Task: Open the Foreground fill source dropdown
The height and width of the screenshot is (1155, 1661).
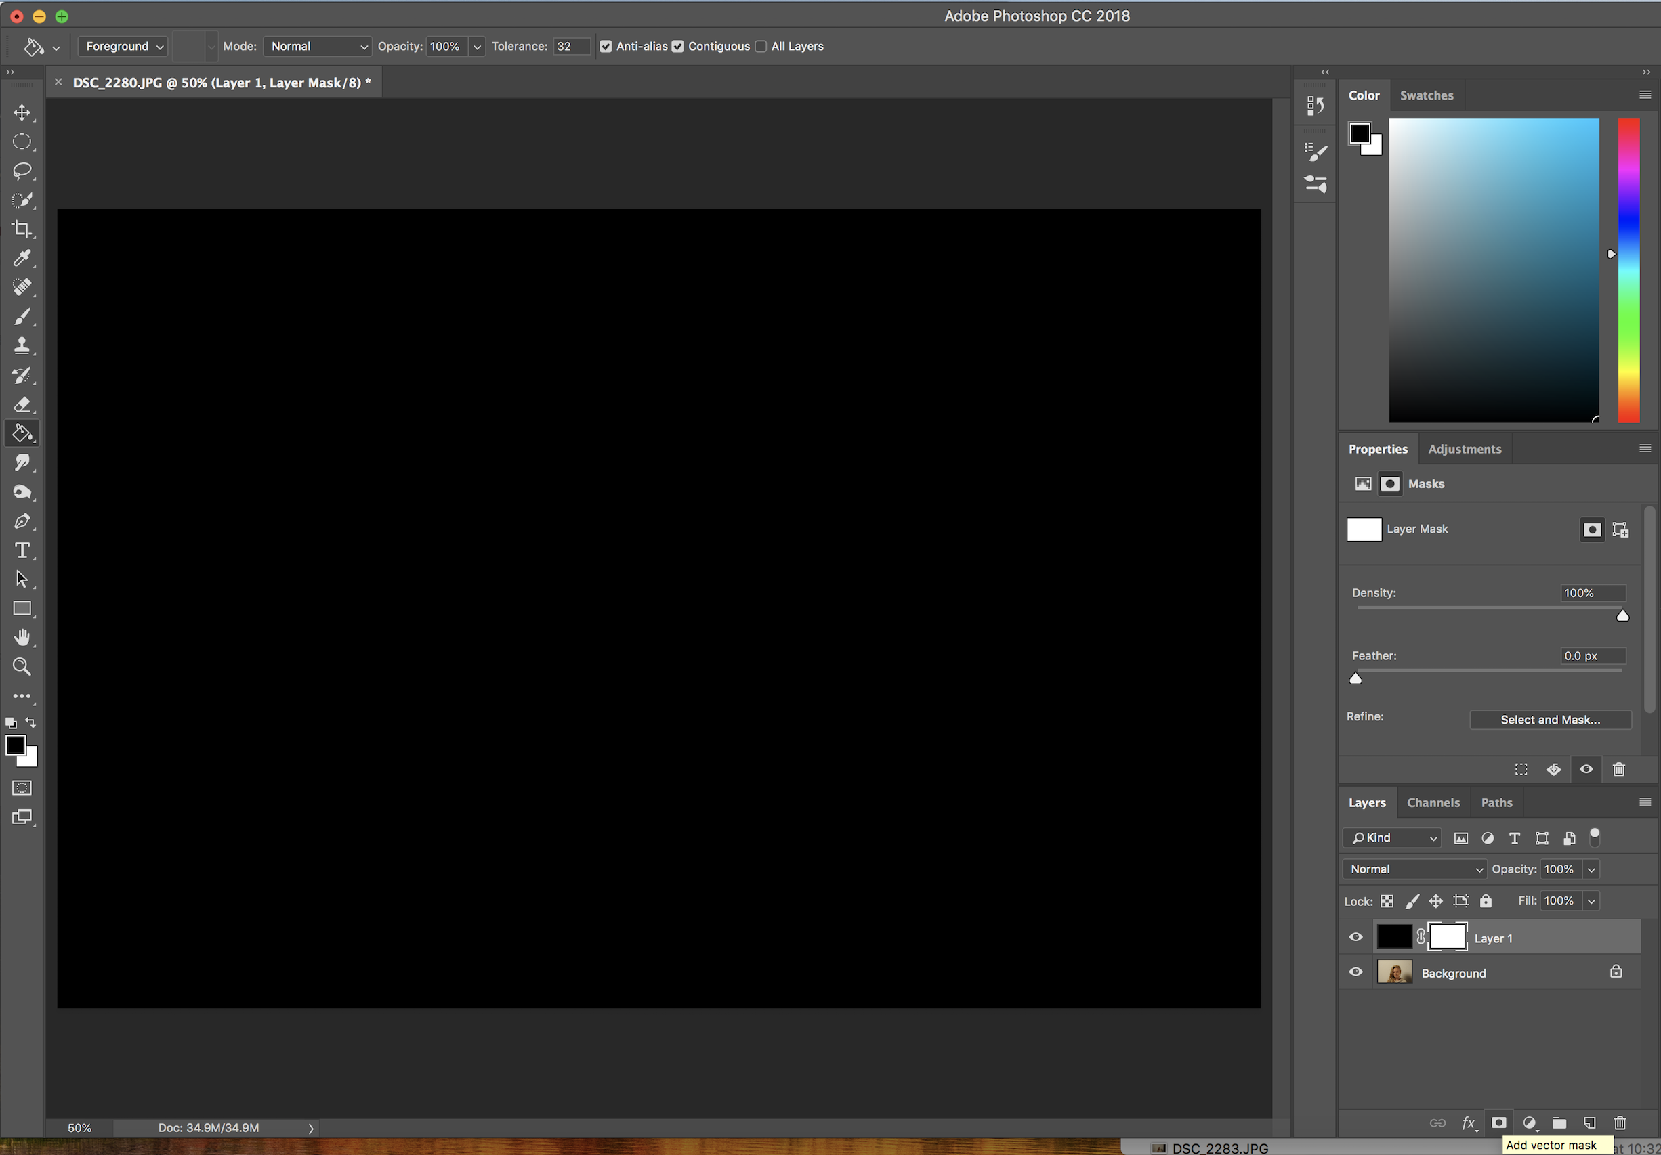Action: click(123, 46)
